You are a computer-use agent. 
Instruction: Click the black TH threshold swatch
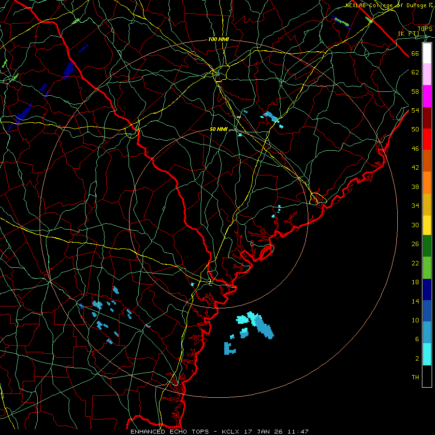pos(427,376)
